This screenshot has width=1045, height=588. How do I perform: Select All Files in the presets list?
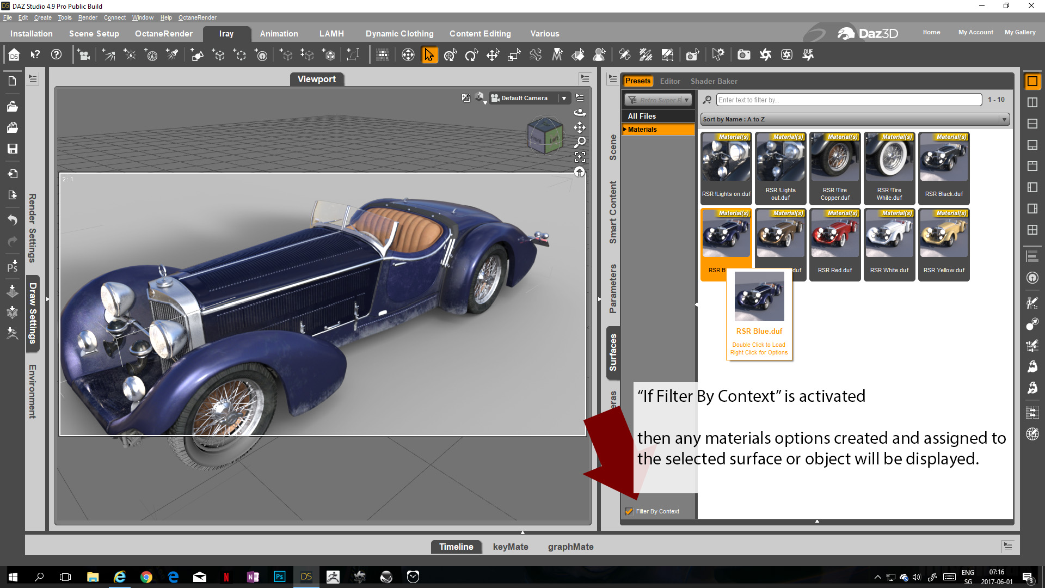642,116
